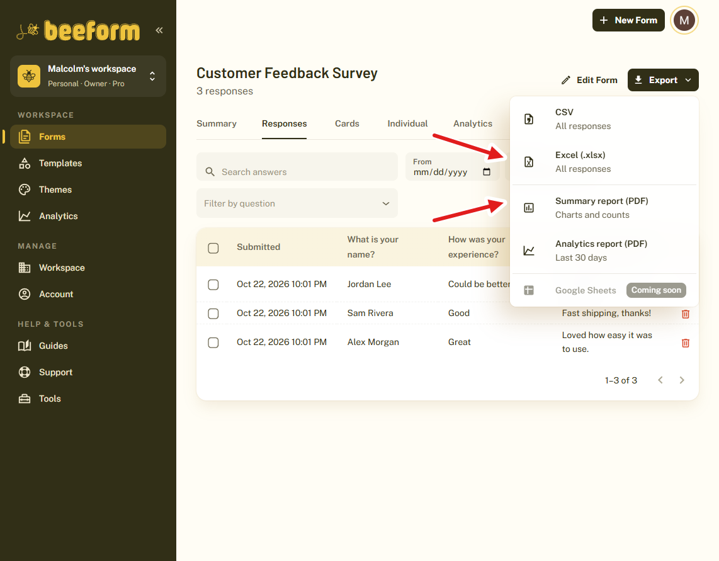Screen dimensions: 719x561
Task: Go to next page of responses
Action: click(x=682, y=380)
